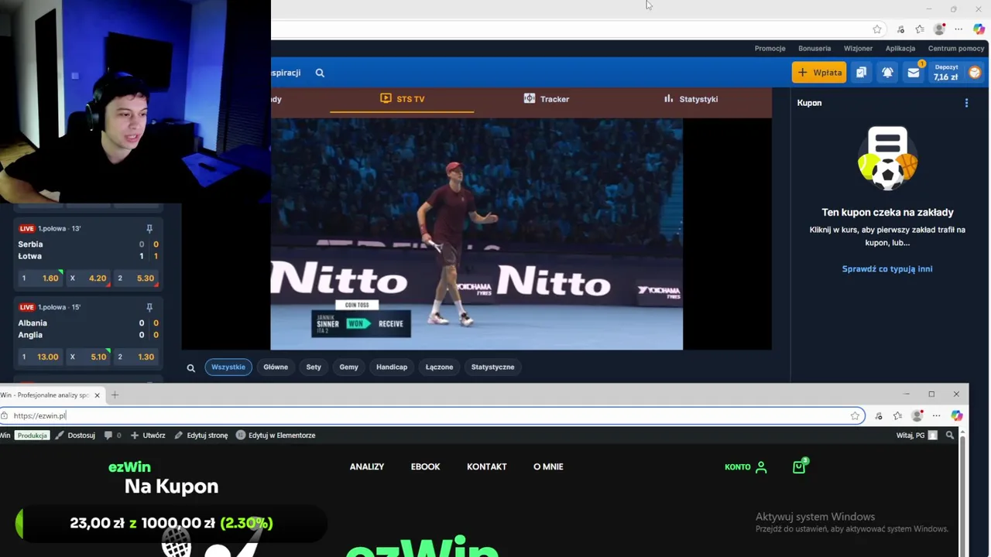The image size is (991, 557).
Task: Click the admin bar search magnifier
Action: [950, 436]
